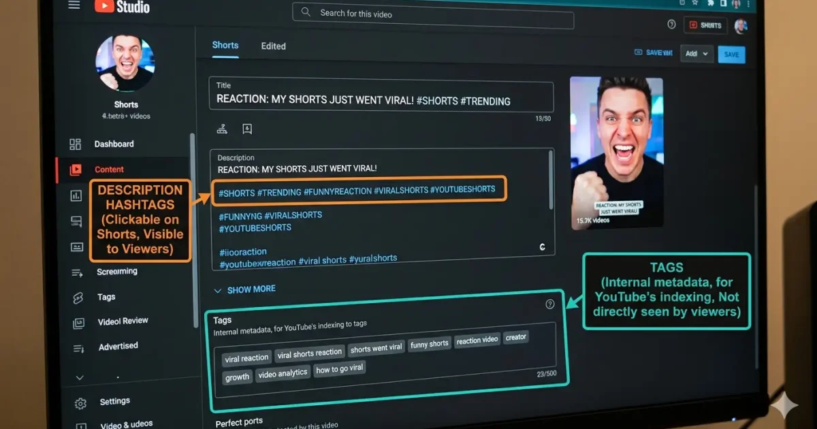The height and width of the screenshot is (429, 817).
Task: Click the red Content play icon
Action: click(76, 170)
